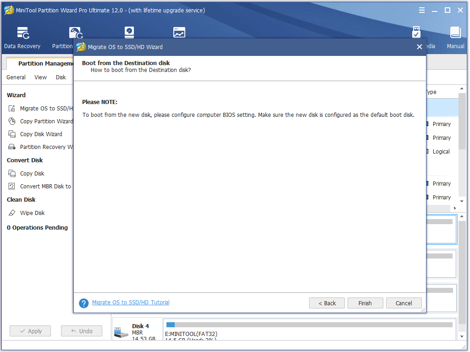Click the Partition Recovery Wizard icon
Viewport: 470px width, 352px height.
click(11, 147)
